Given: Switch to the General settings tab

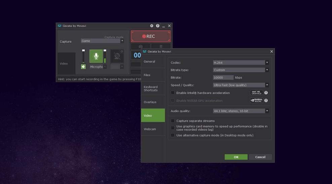Looking at the screenshot, I should (153, 61).
